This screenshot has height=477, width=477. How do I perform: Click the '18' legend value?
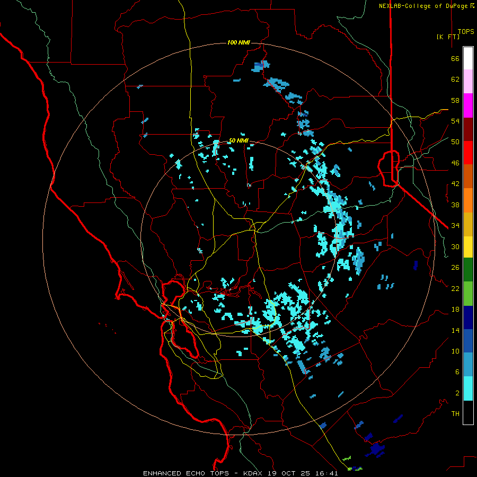coord(455,310)
